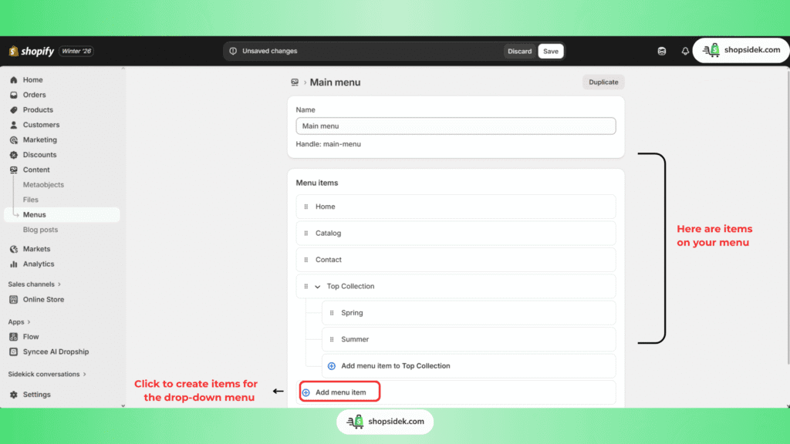Save the unsaved menu changes

tap(550, 52)
